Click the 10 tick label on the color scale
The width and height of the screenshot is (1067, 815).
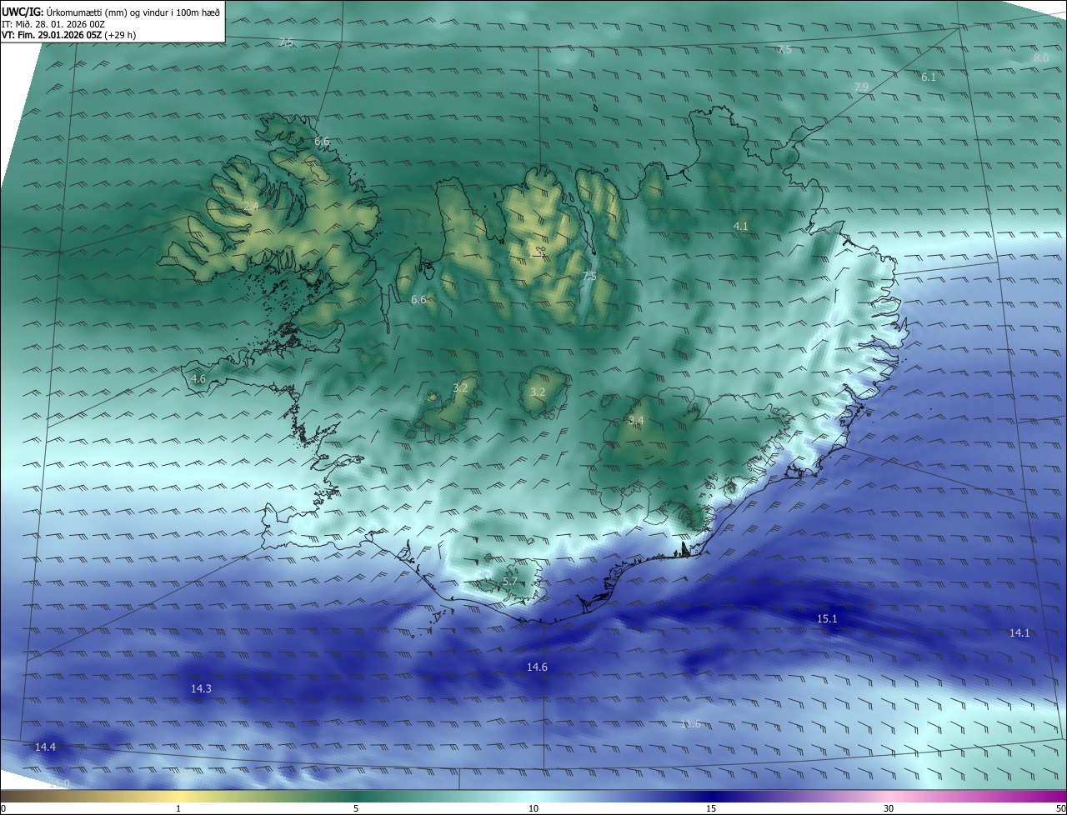[x=533, y=808]
